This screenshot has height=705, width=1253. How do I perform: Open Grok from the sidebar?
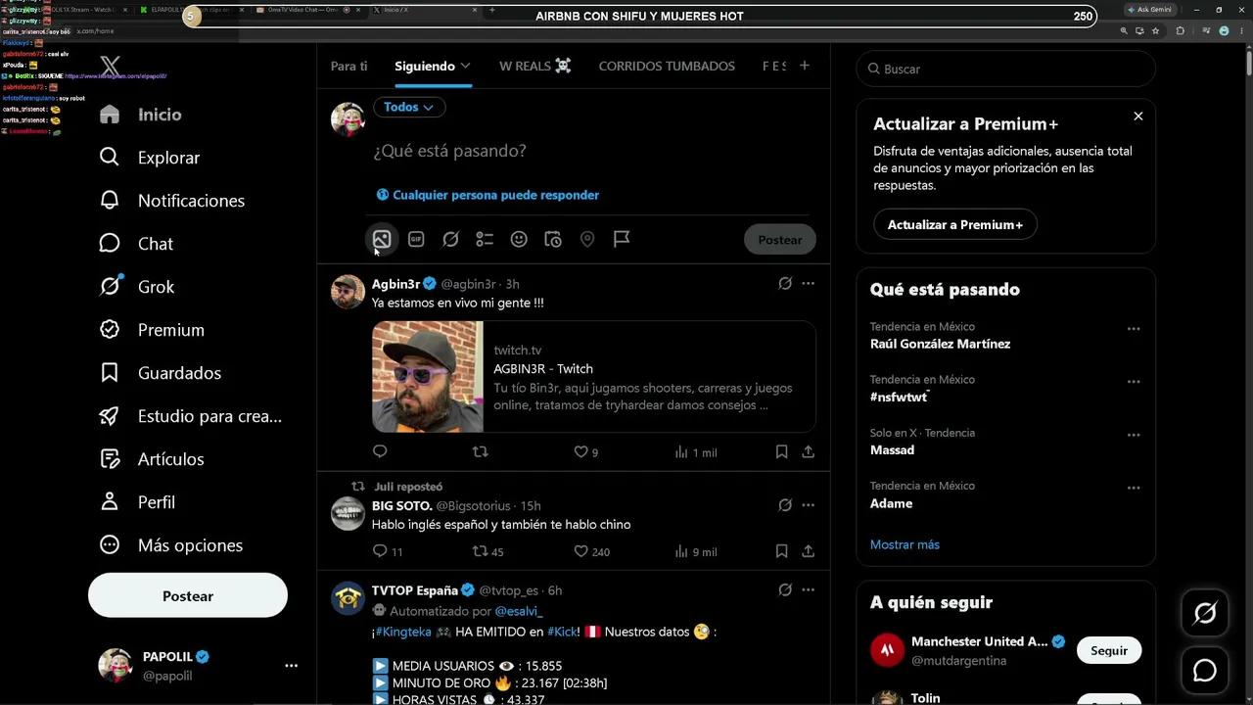(x=137, y=287)
